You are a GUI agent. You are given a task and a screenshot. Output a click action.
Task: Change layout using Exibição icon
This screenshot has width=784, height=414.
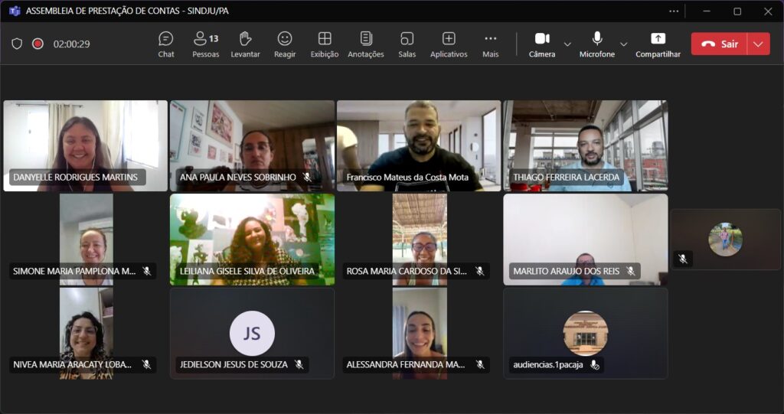coord(325,44)
